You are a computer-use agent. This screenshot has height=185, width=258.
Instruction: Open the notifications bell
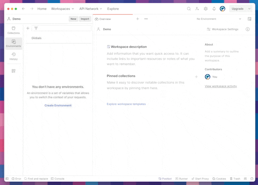coord(214,9)
